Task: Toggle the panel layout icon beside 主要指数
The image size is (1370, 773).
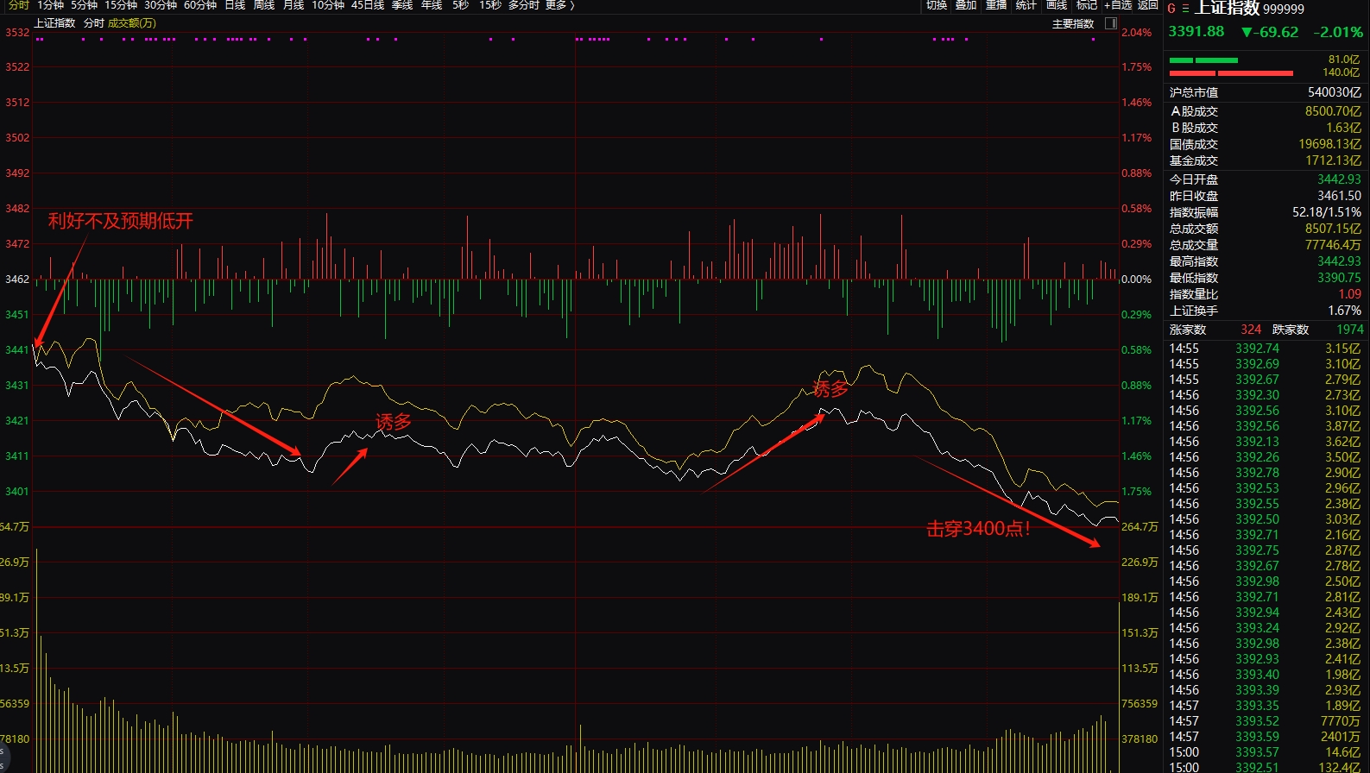Action: [1111, 23]
